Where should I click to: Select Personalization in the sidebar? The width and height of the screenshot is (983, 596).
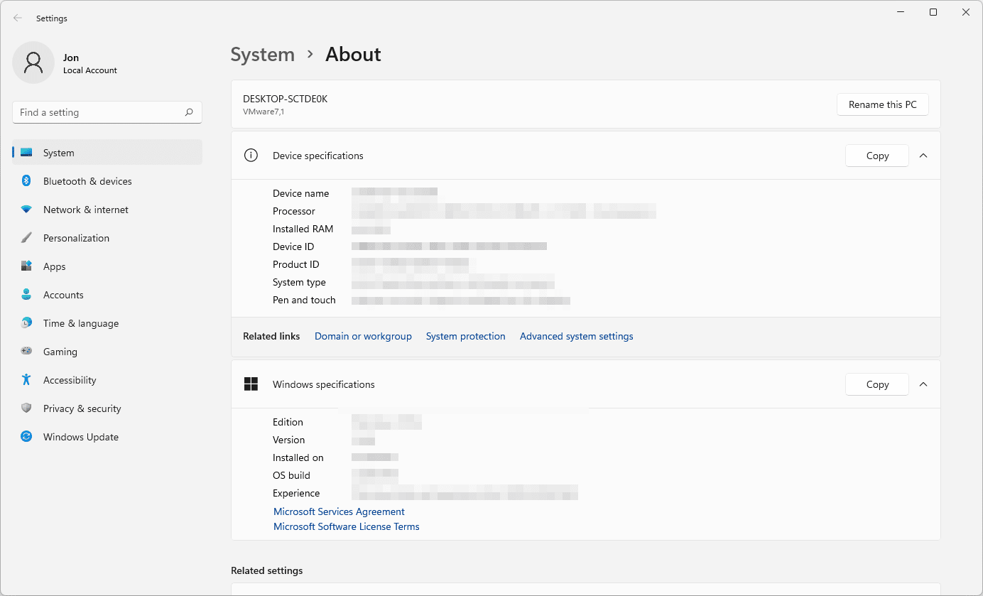(107, 238)
